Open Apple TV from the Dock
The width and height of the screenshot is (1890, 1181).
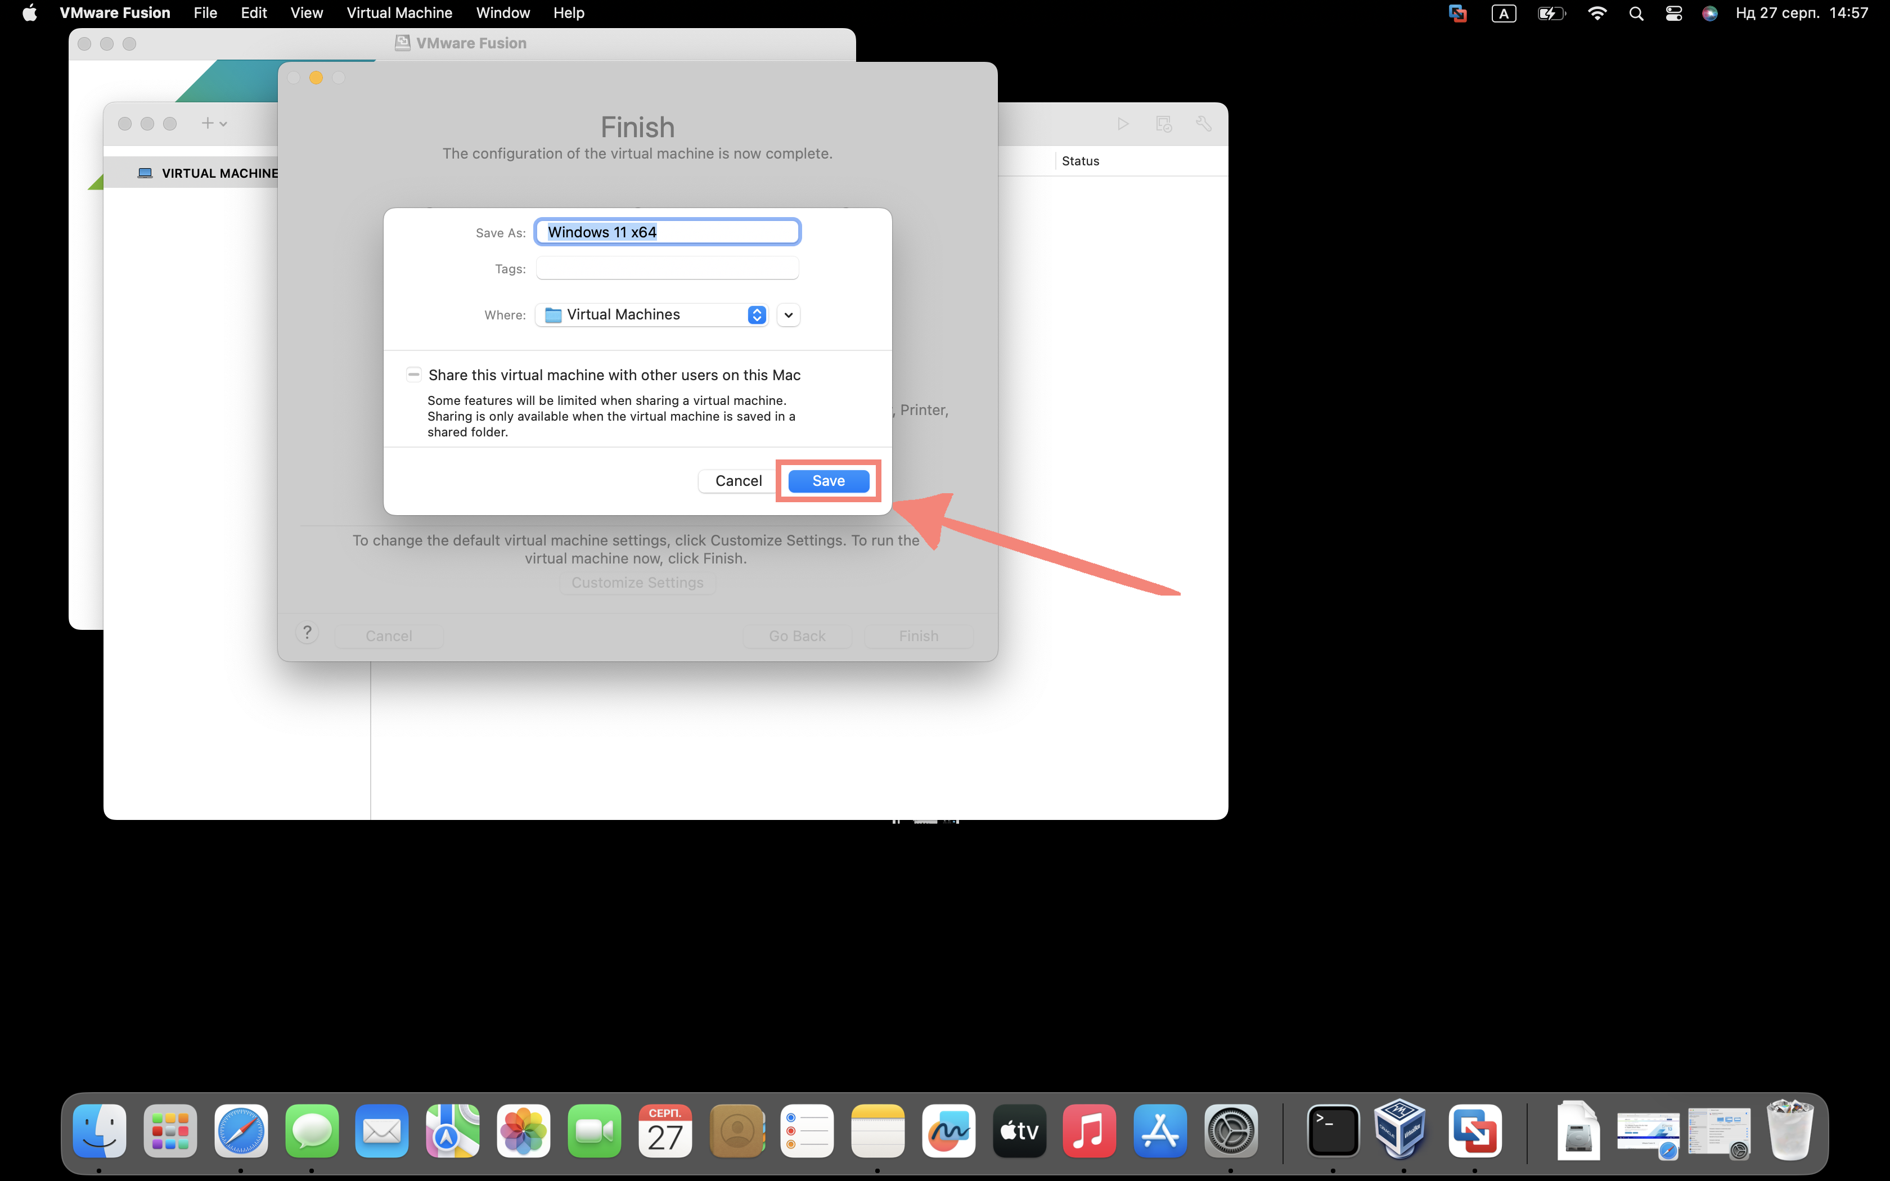click(1019, 1131)
